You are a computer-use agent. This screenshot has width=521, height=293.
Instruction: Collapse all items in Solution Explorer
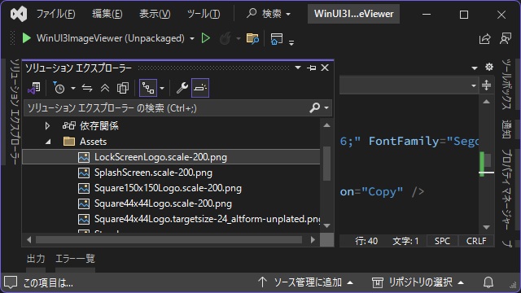(x=105, y=88)
